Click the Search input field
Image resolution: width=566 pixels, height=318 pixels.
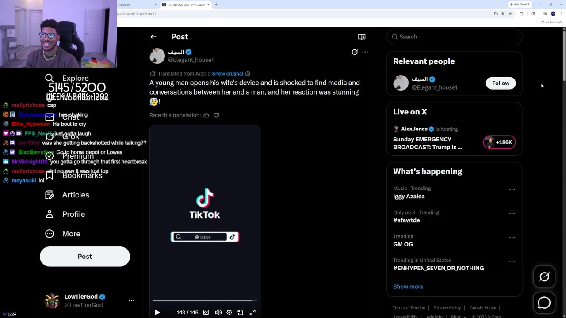pyautogui.click(x=455, y=37)
